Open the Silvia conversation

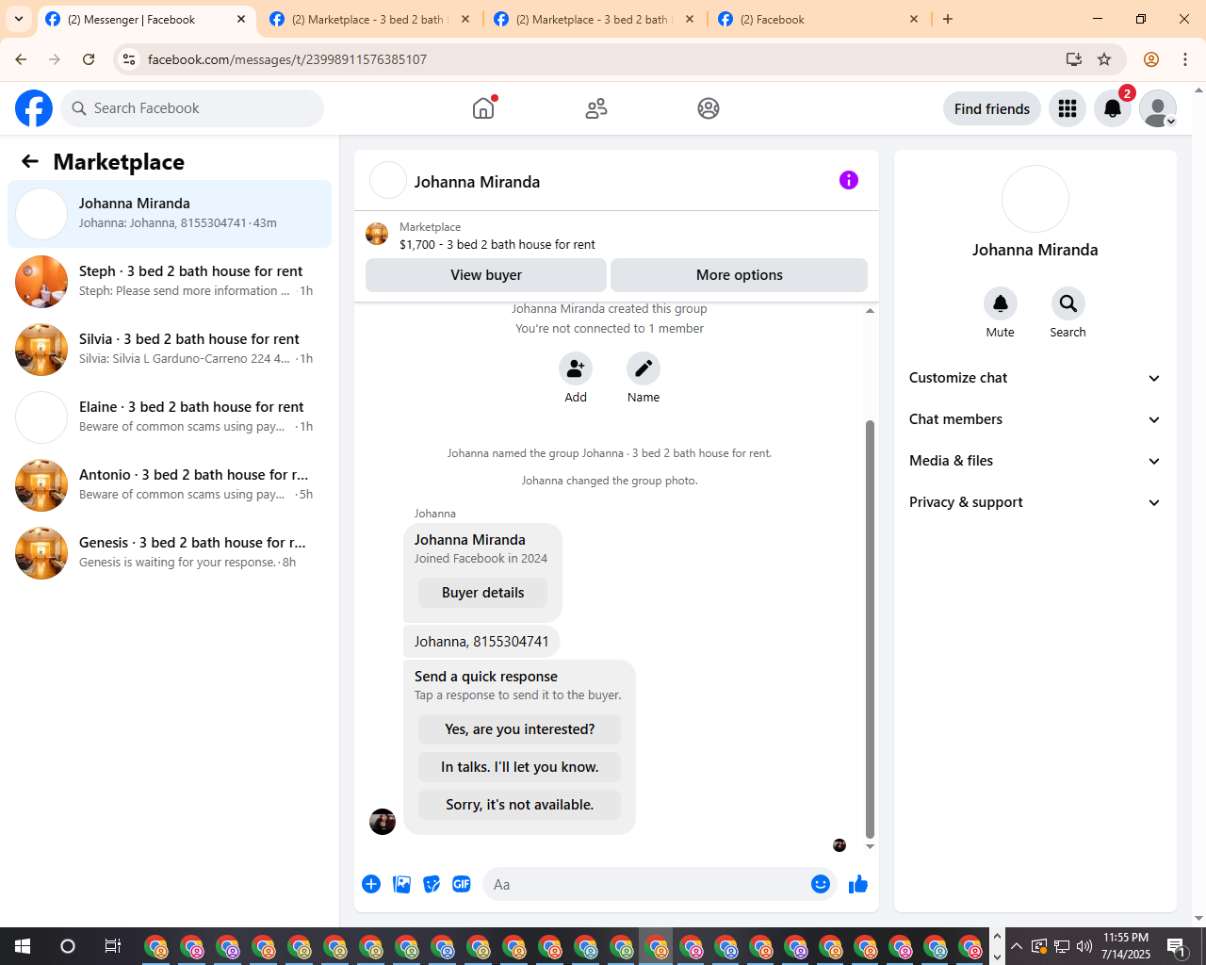[170, 350]
